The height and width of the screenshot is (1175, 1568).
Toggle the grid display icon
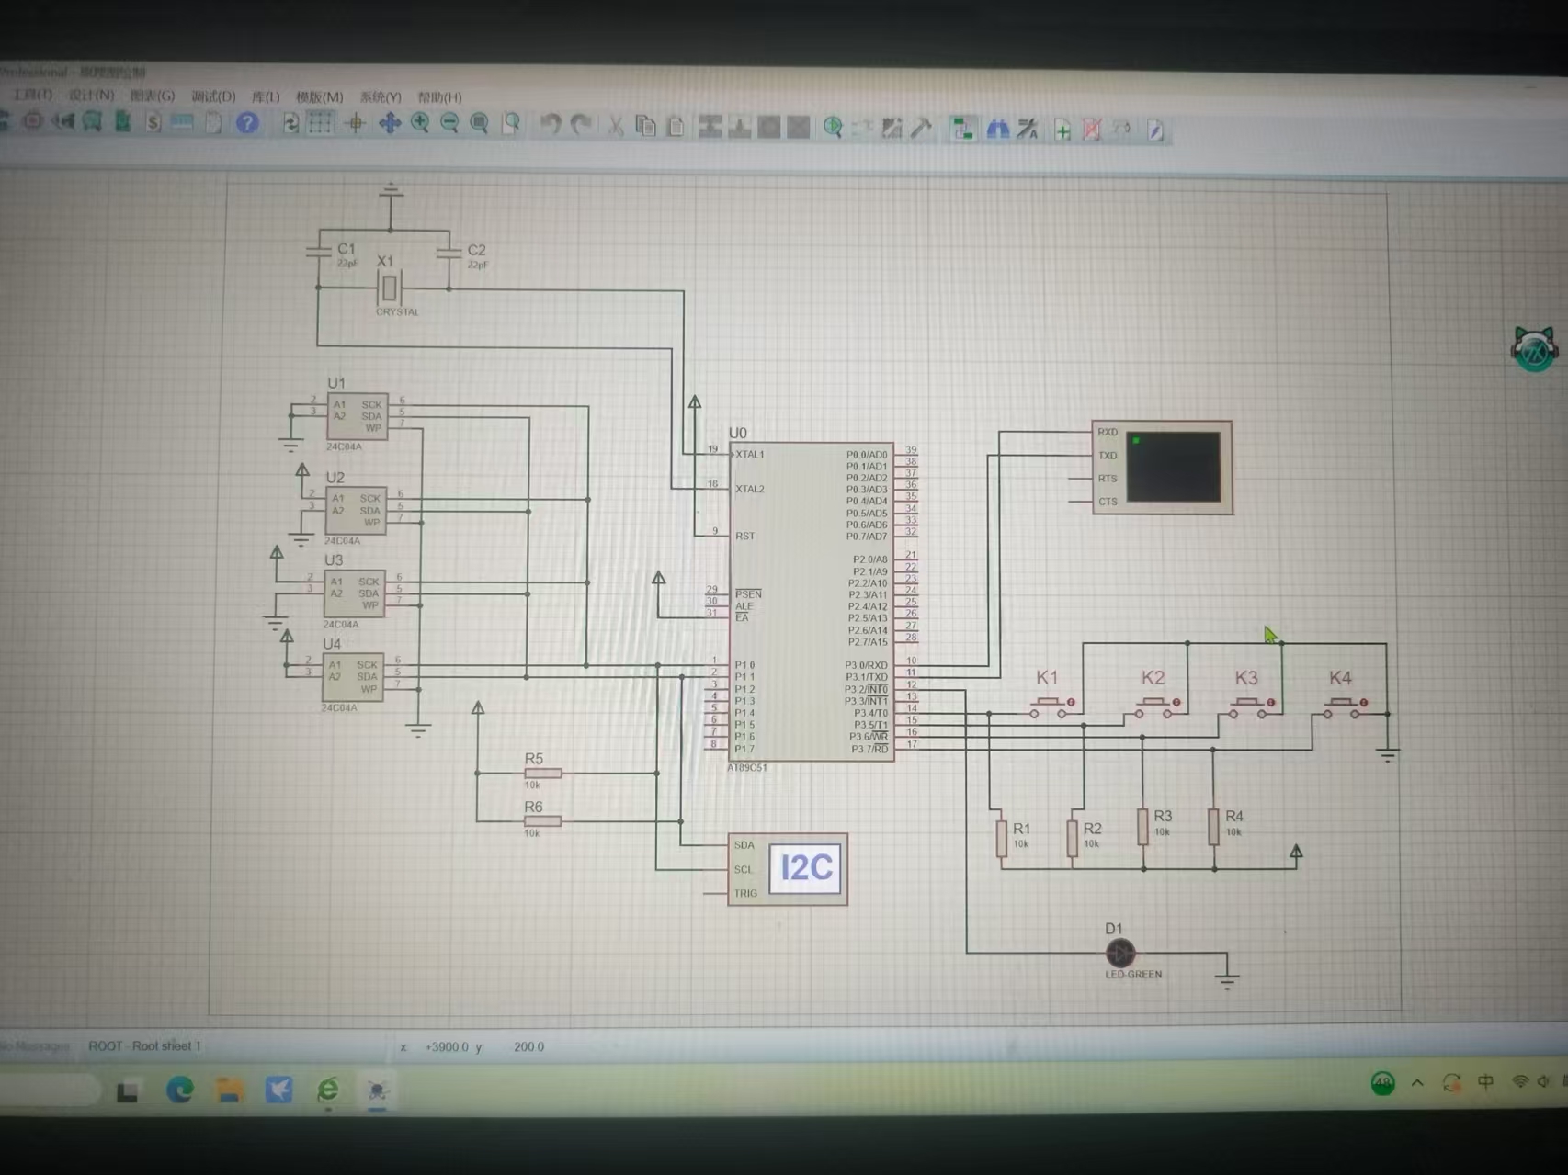tap(321, 123)
